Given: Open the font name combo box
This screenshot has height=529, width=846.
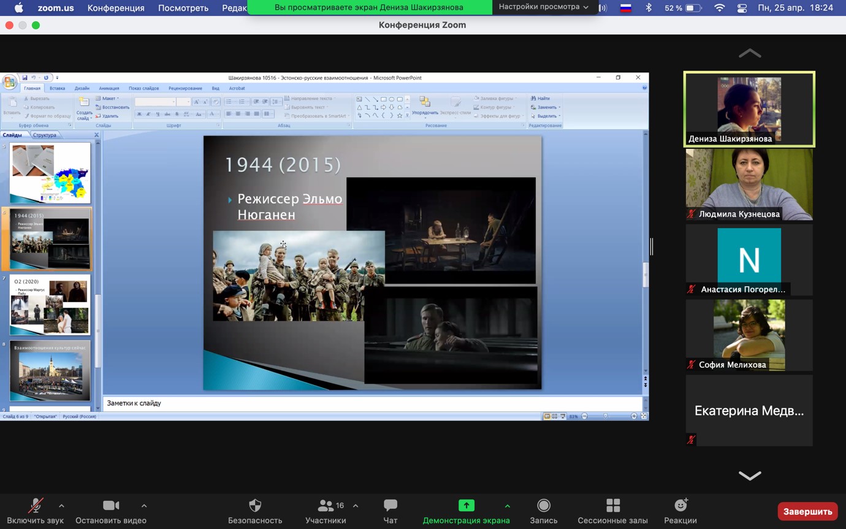Looking at the screenshot, I should pos(155,102).
